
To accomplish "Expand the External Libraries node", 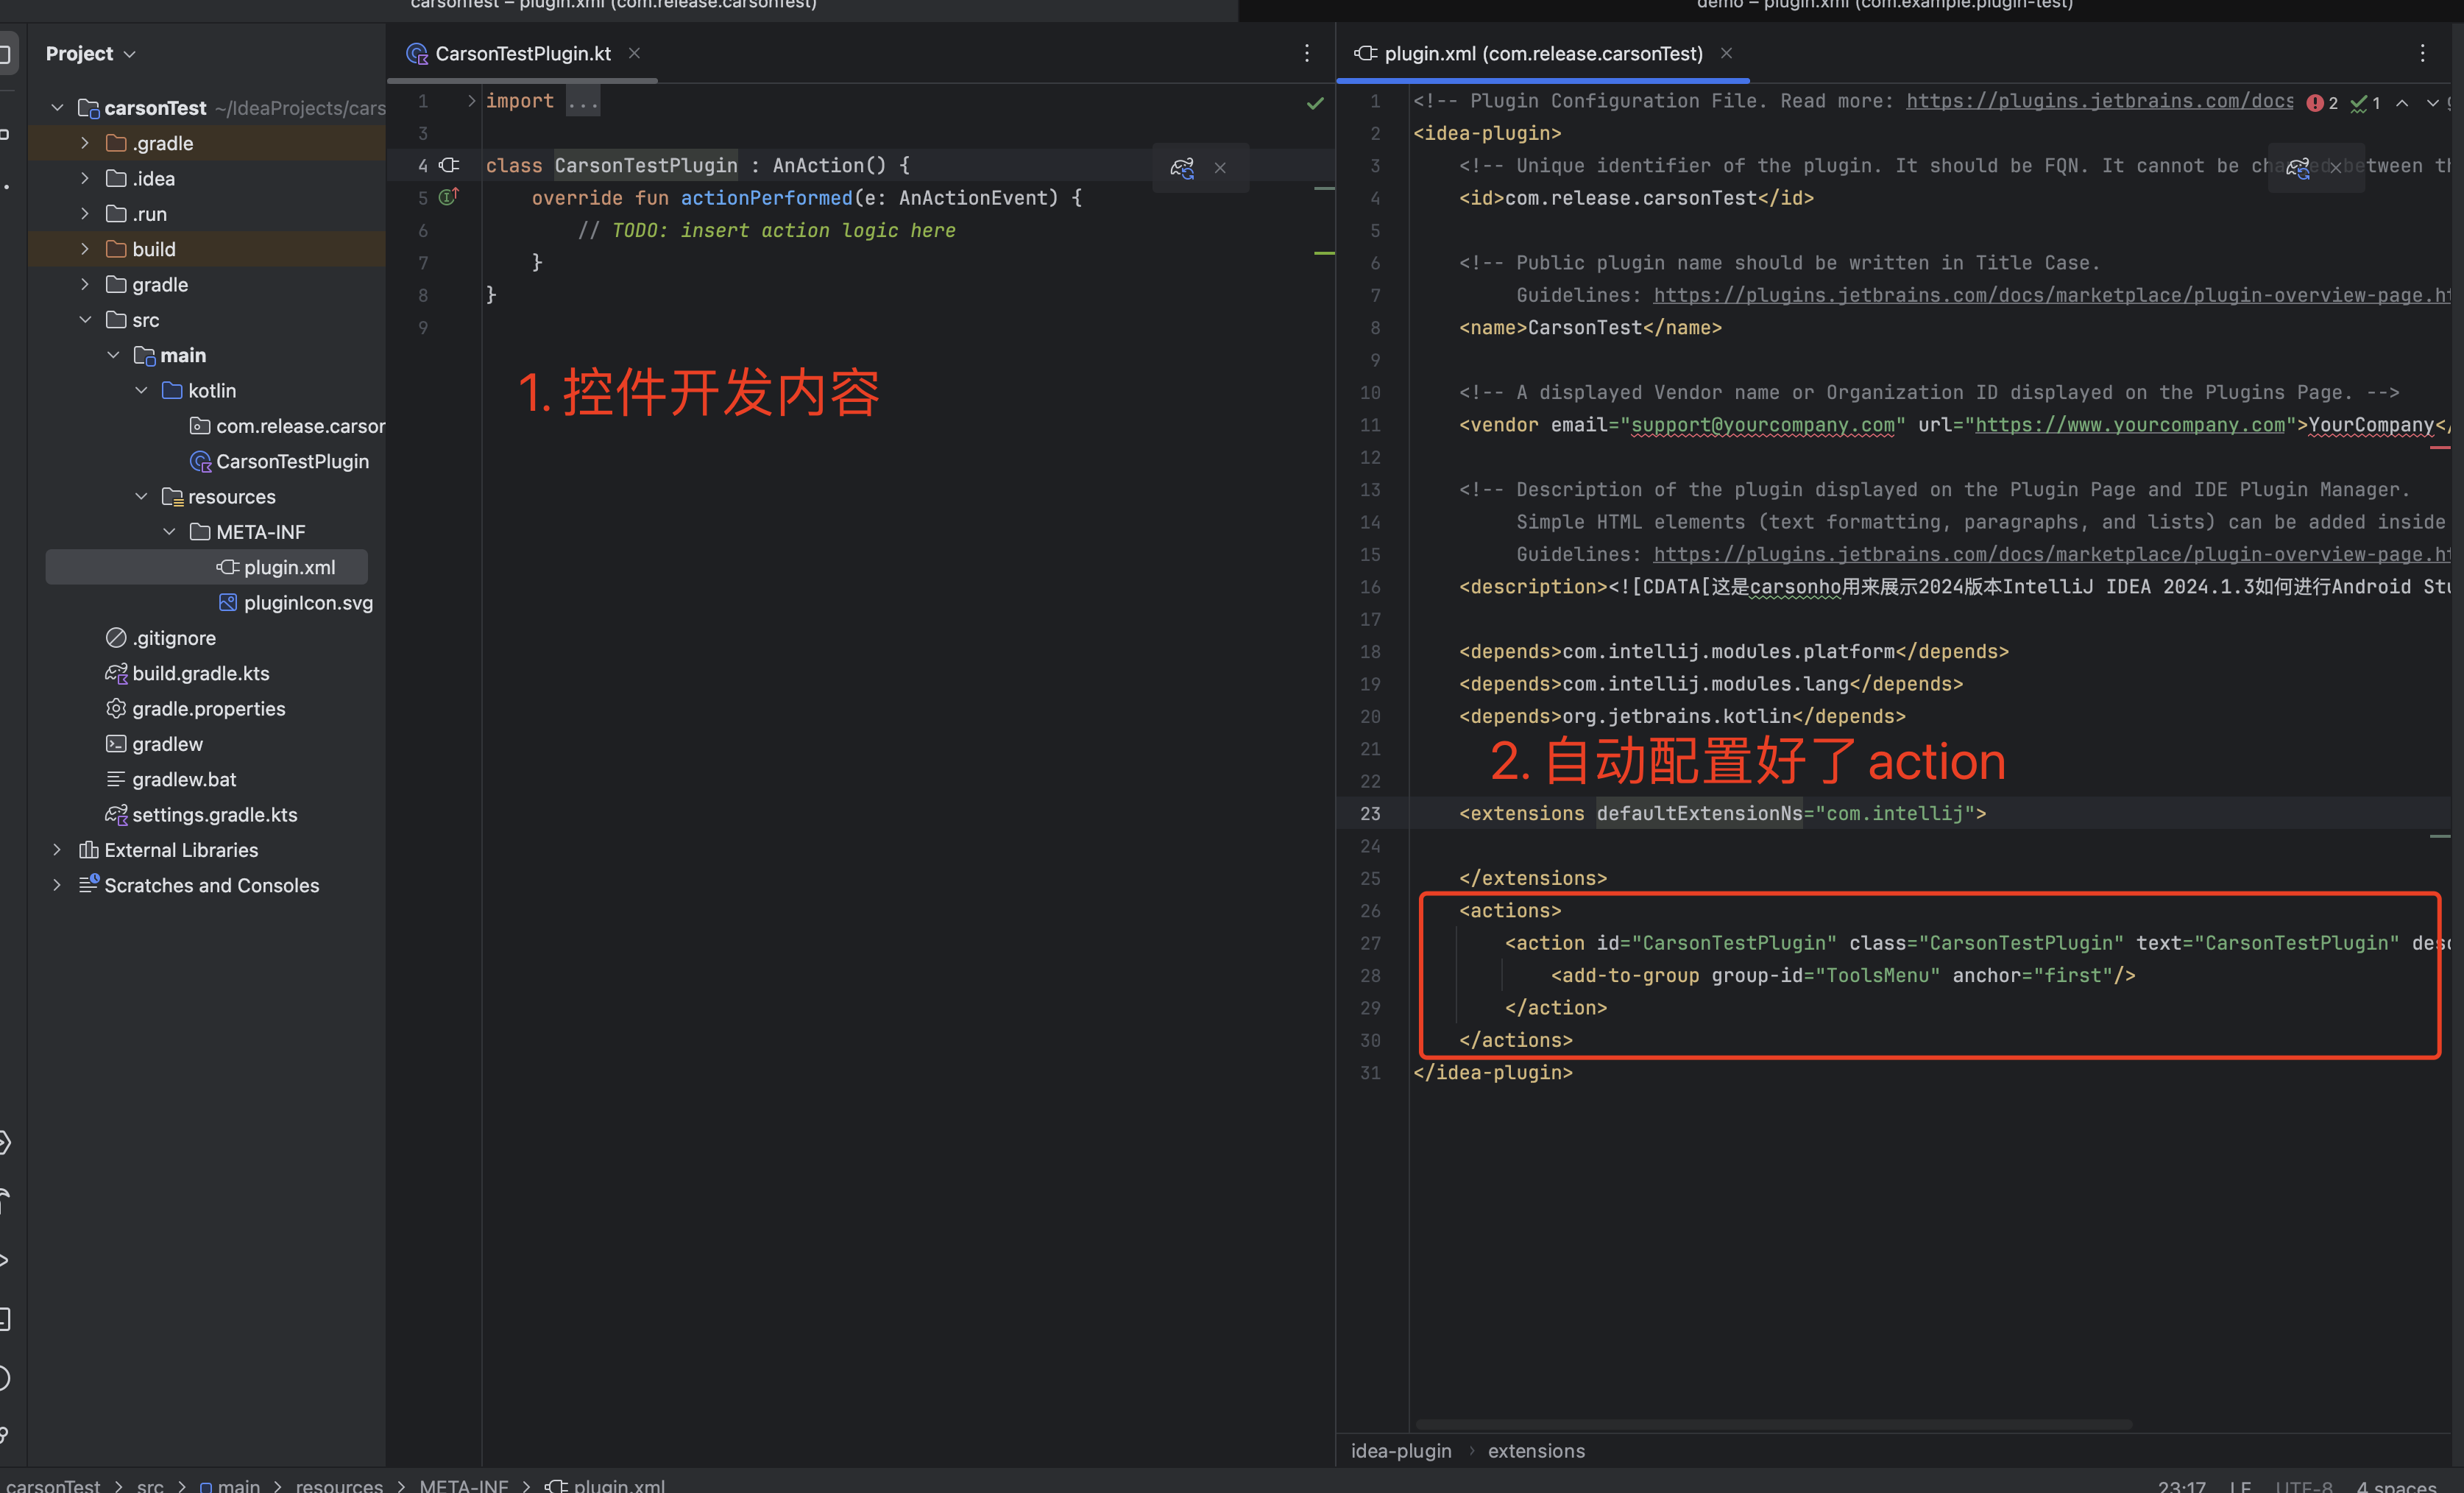I will coord(57,850).
